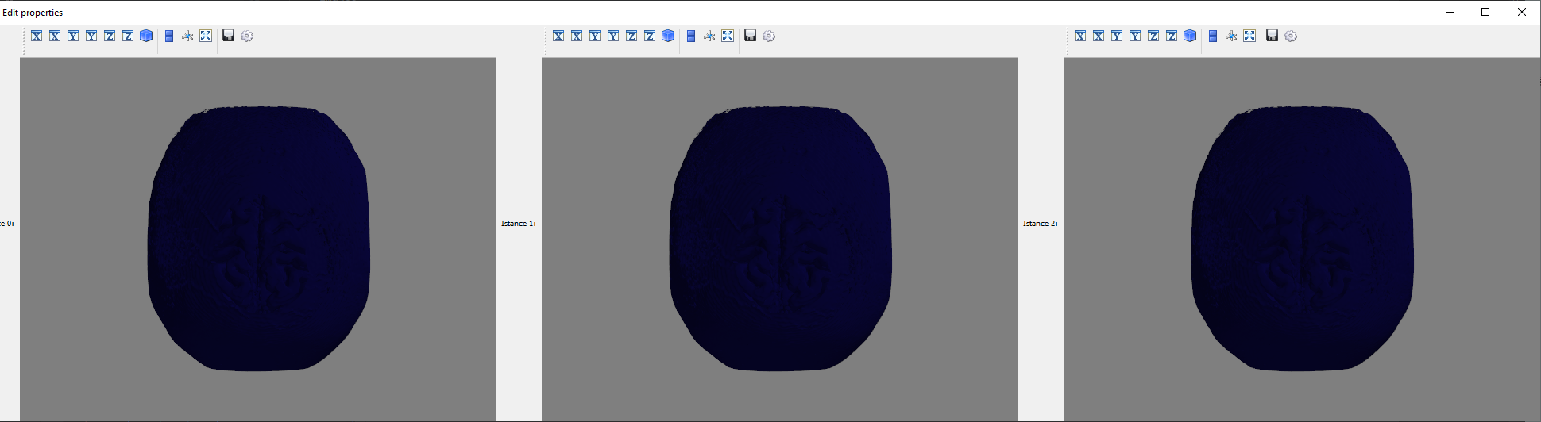The width and height of the screenshot is (1541, 422).
Task: Save the Istance 1 scene with floppy icon
Action: (x=751, y=36)
